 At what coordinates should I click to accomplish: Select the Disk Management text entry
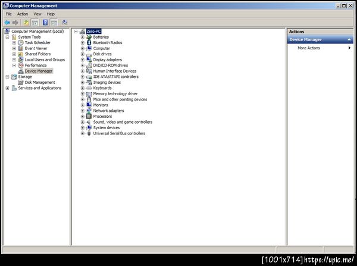point(40,83)
